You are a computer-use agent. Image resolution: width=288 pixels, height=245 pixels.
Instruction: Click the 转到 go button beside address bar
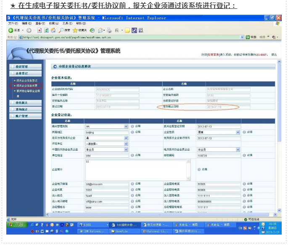coord(251,37)
